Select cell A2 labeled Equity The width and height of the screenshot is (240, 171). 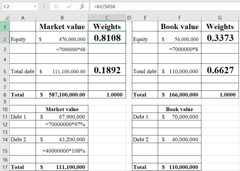pos(23,38)
